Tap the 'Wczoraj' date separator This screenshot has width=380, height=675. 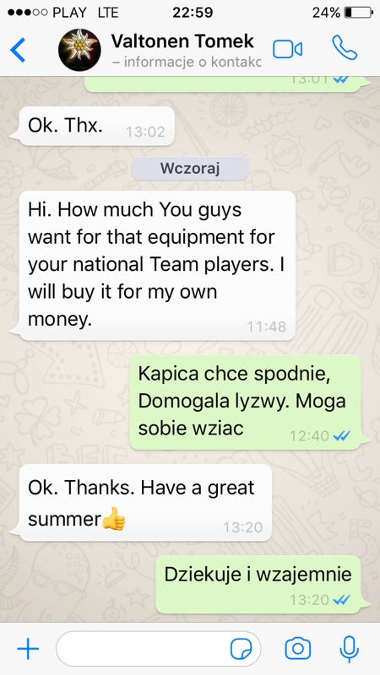point(190,168)
